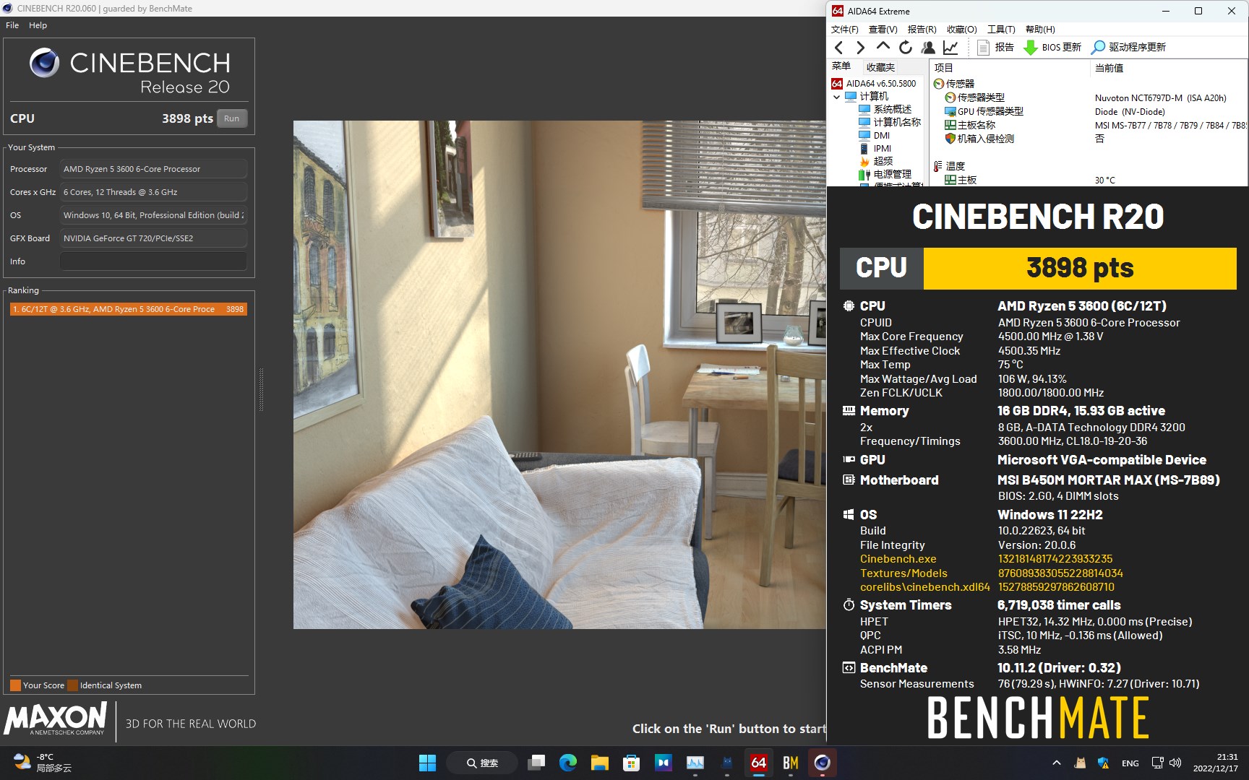Open Cinebench Help menu

[38, 25]
